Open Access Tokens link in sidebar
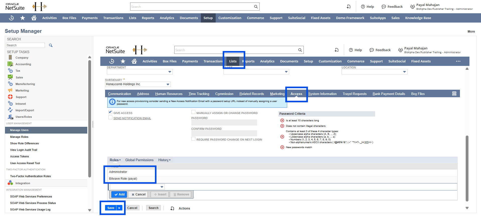 click(x=20, y=156)
